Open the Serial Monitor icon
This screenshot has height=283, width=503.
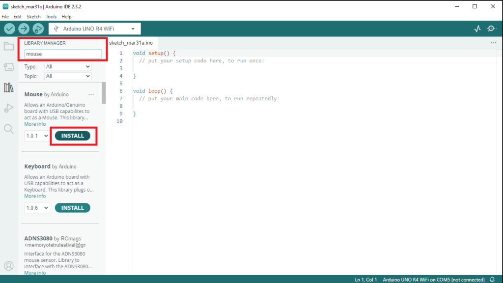492,29
